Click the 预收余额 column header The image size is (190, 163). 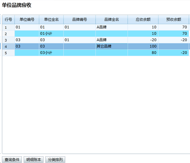(174, 20)
